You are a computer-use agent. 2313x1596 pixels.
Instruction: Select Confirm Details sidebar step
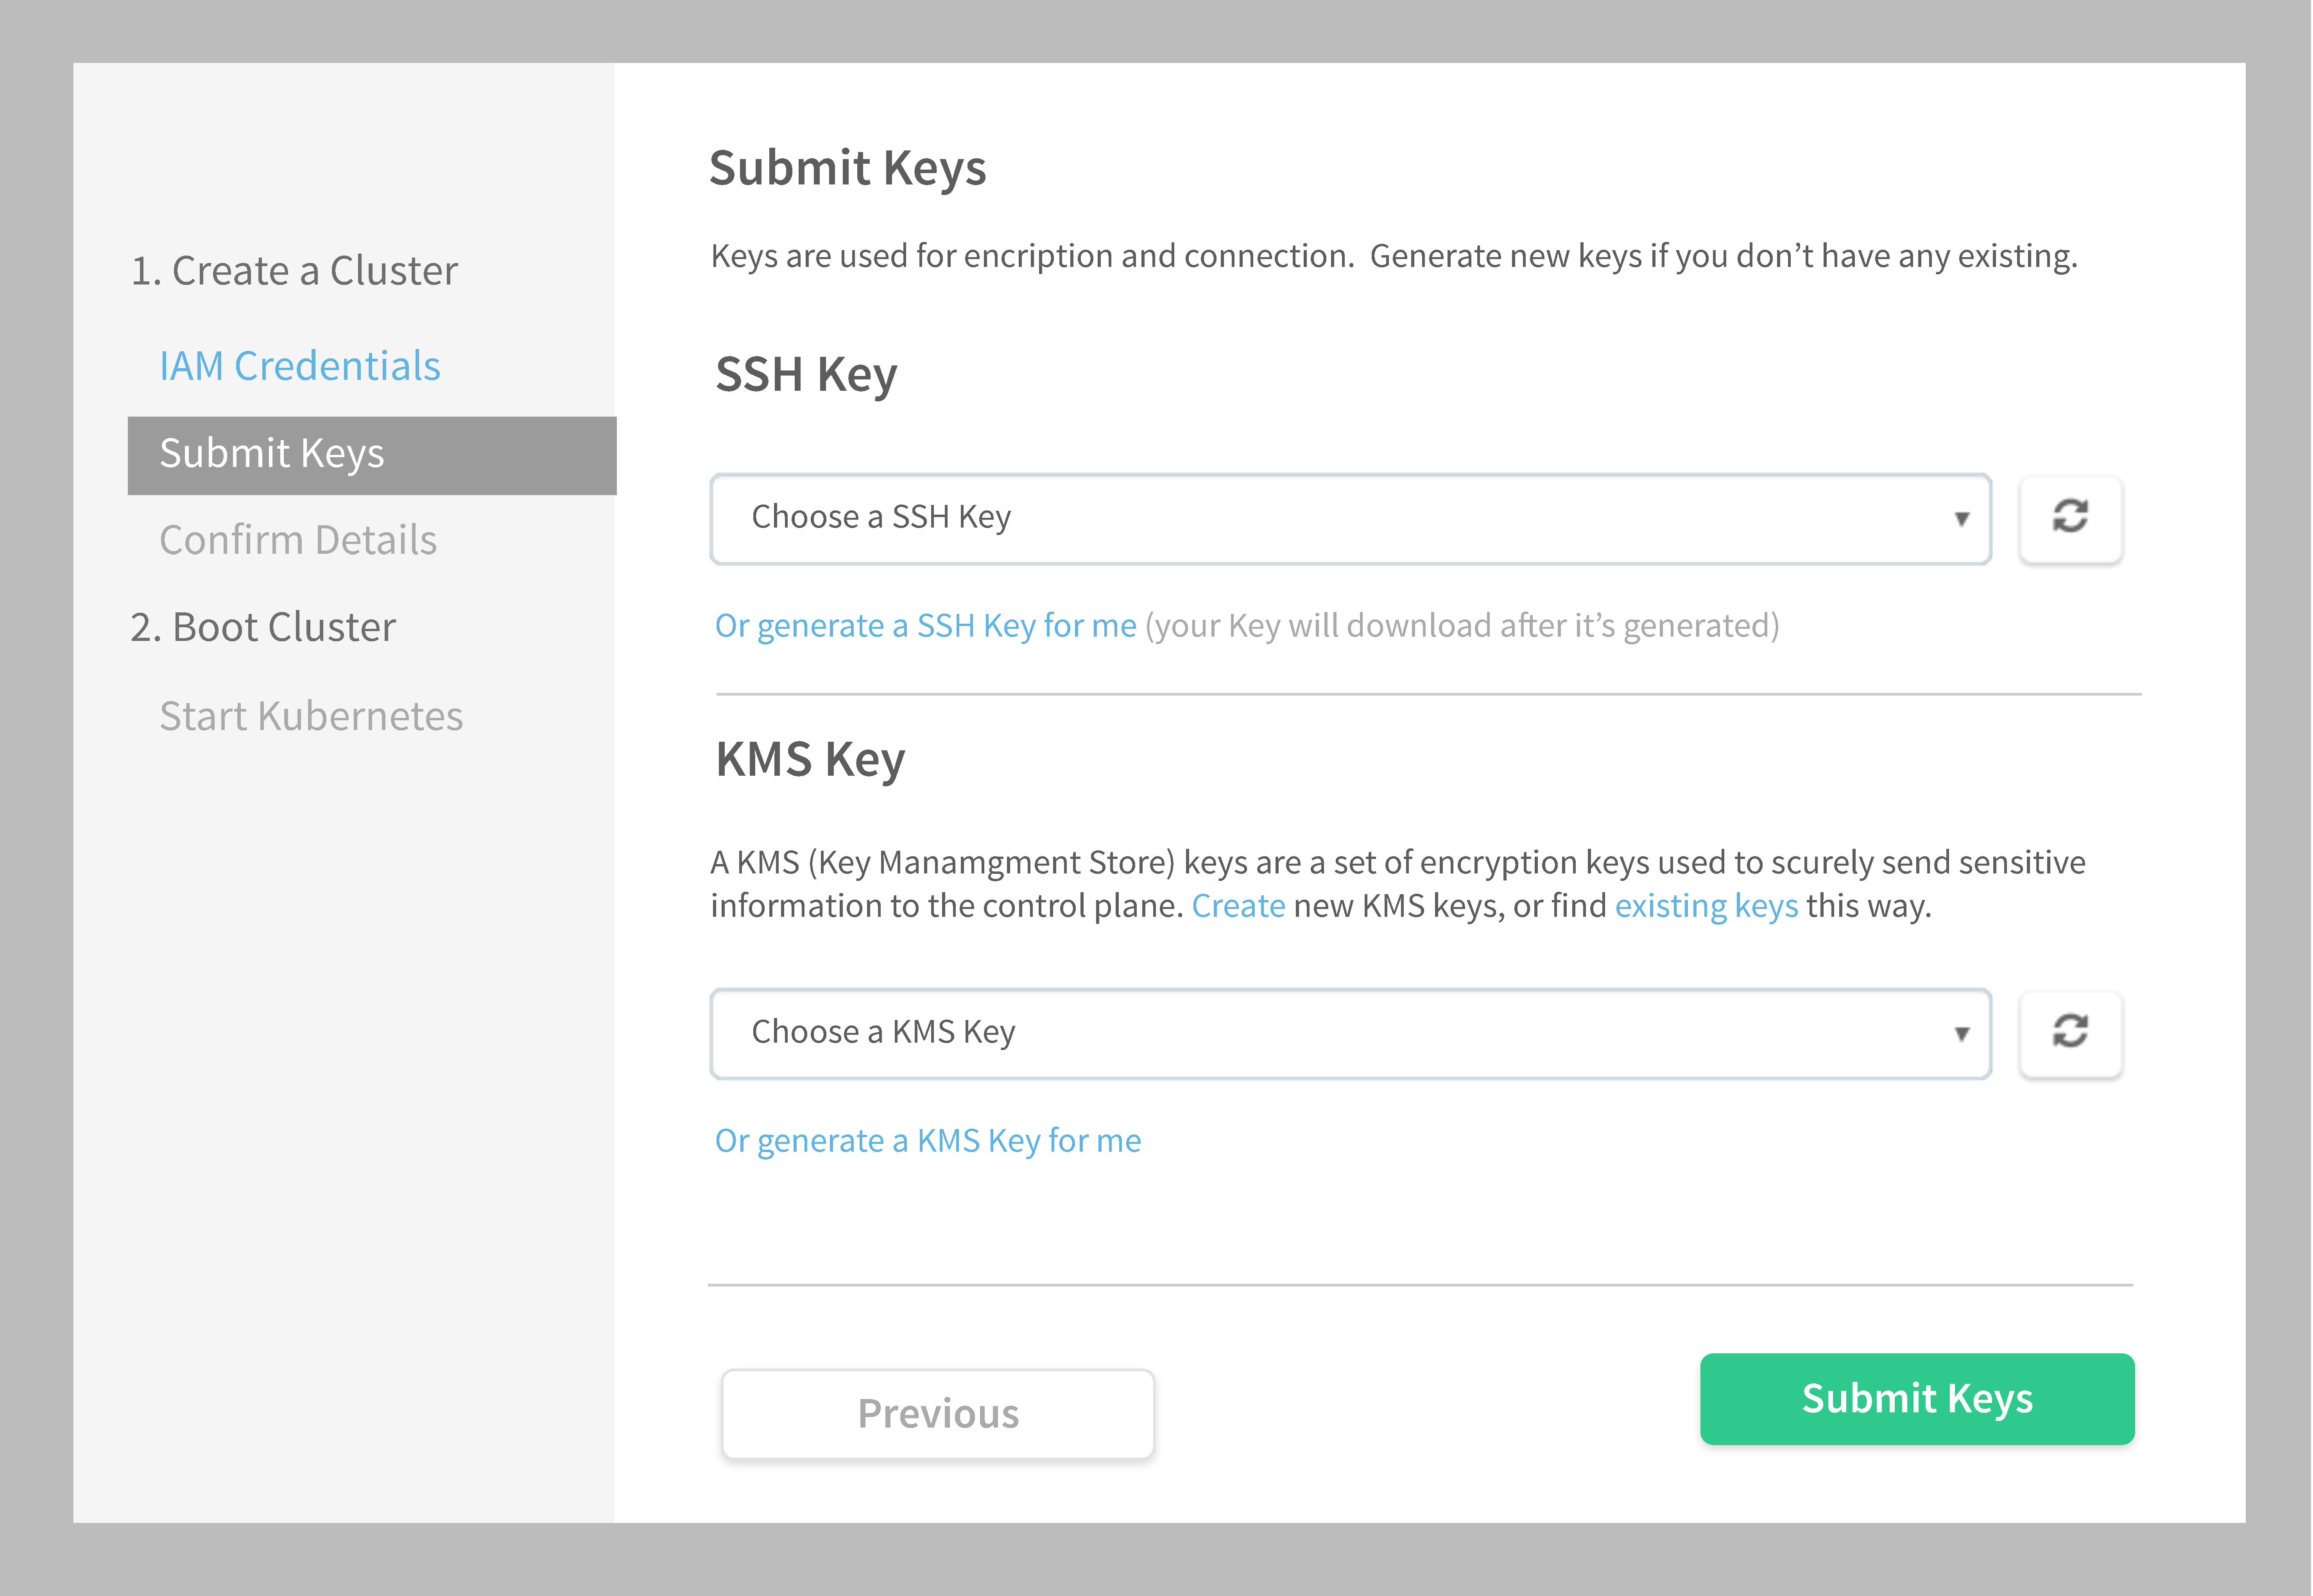tap(297, 540)
